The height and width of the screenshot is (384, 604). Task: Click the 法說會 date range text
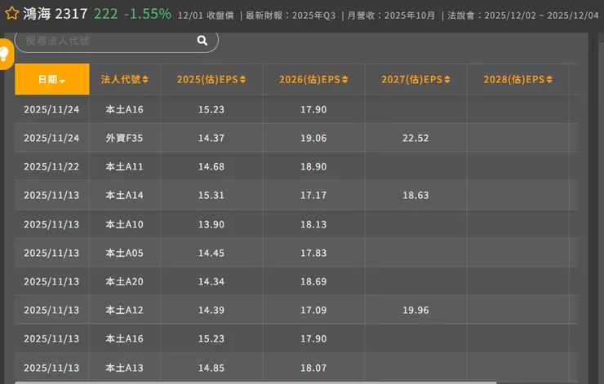(x=523, y=15)
